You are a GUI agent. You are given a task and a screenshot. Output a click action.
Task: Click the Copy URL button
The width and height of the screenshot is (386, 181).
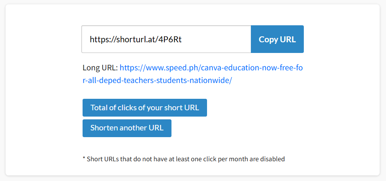[277, 39]
